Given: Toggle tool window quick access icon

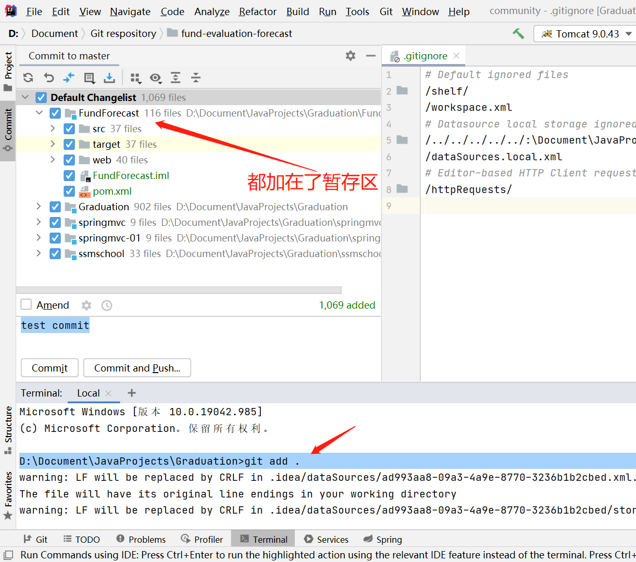Looking at the screenshot, I should coord(8,555).
